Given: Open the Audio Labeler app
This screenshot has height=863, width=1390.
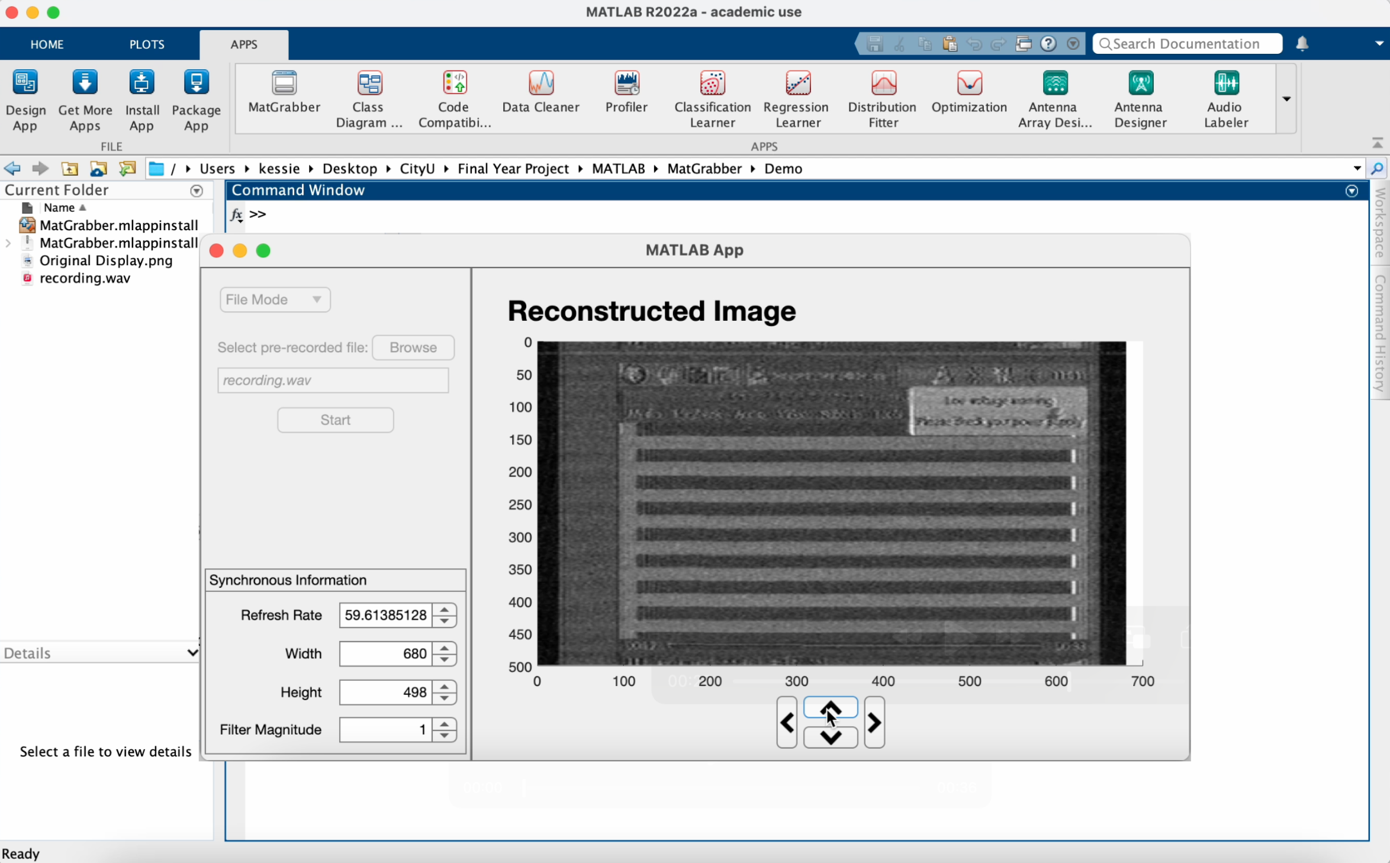Looking at the screenshot, I should (1225, 99).
